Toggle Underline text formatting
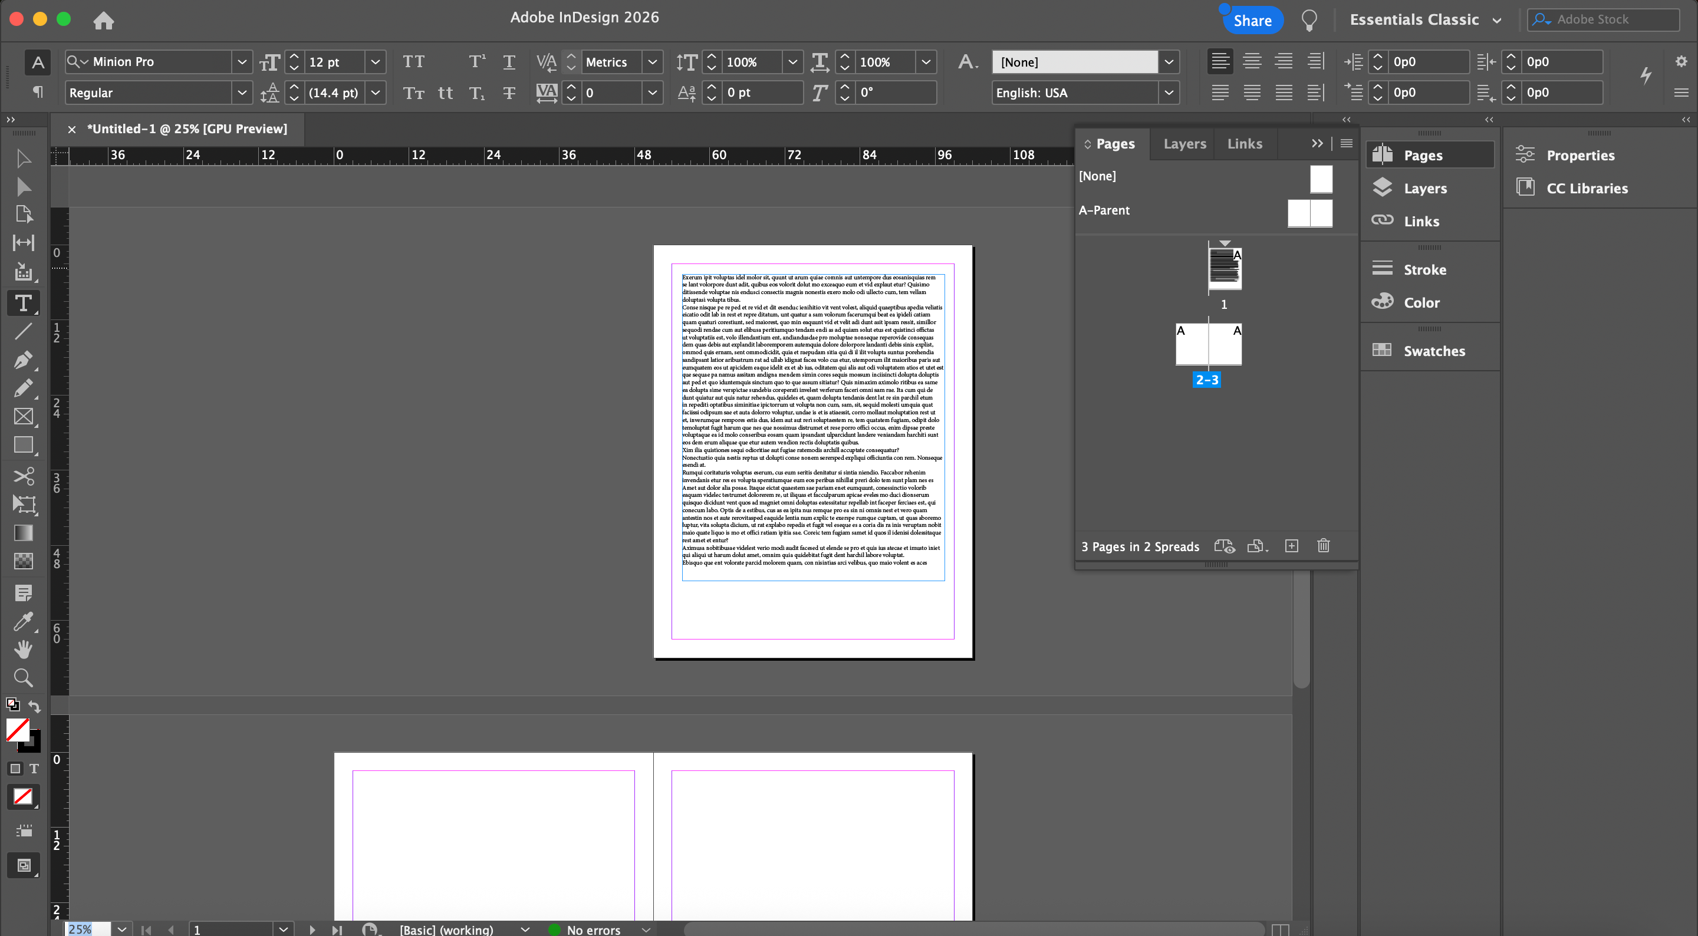Screen dimensions: 1698x936 pos(509,62)
